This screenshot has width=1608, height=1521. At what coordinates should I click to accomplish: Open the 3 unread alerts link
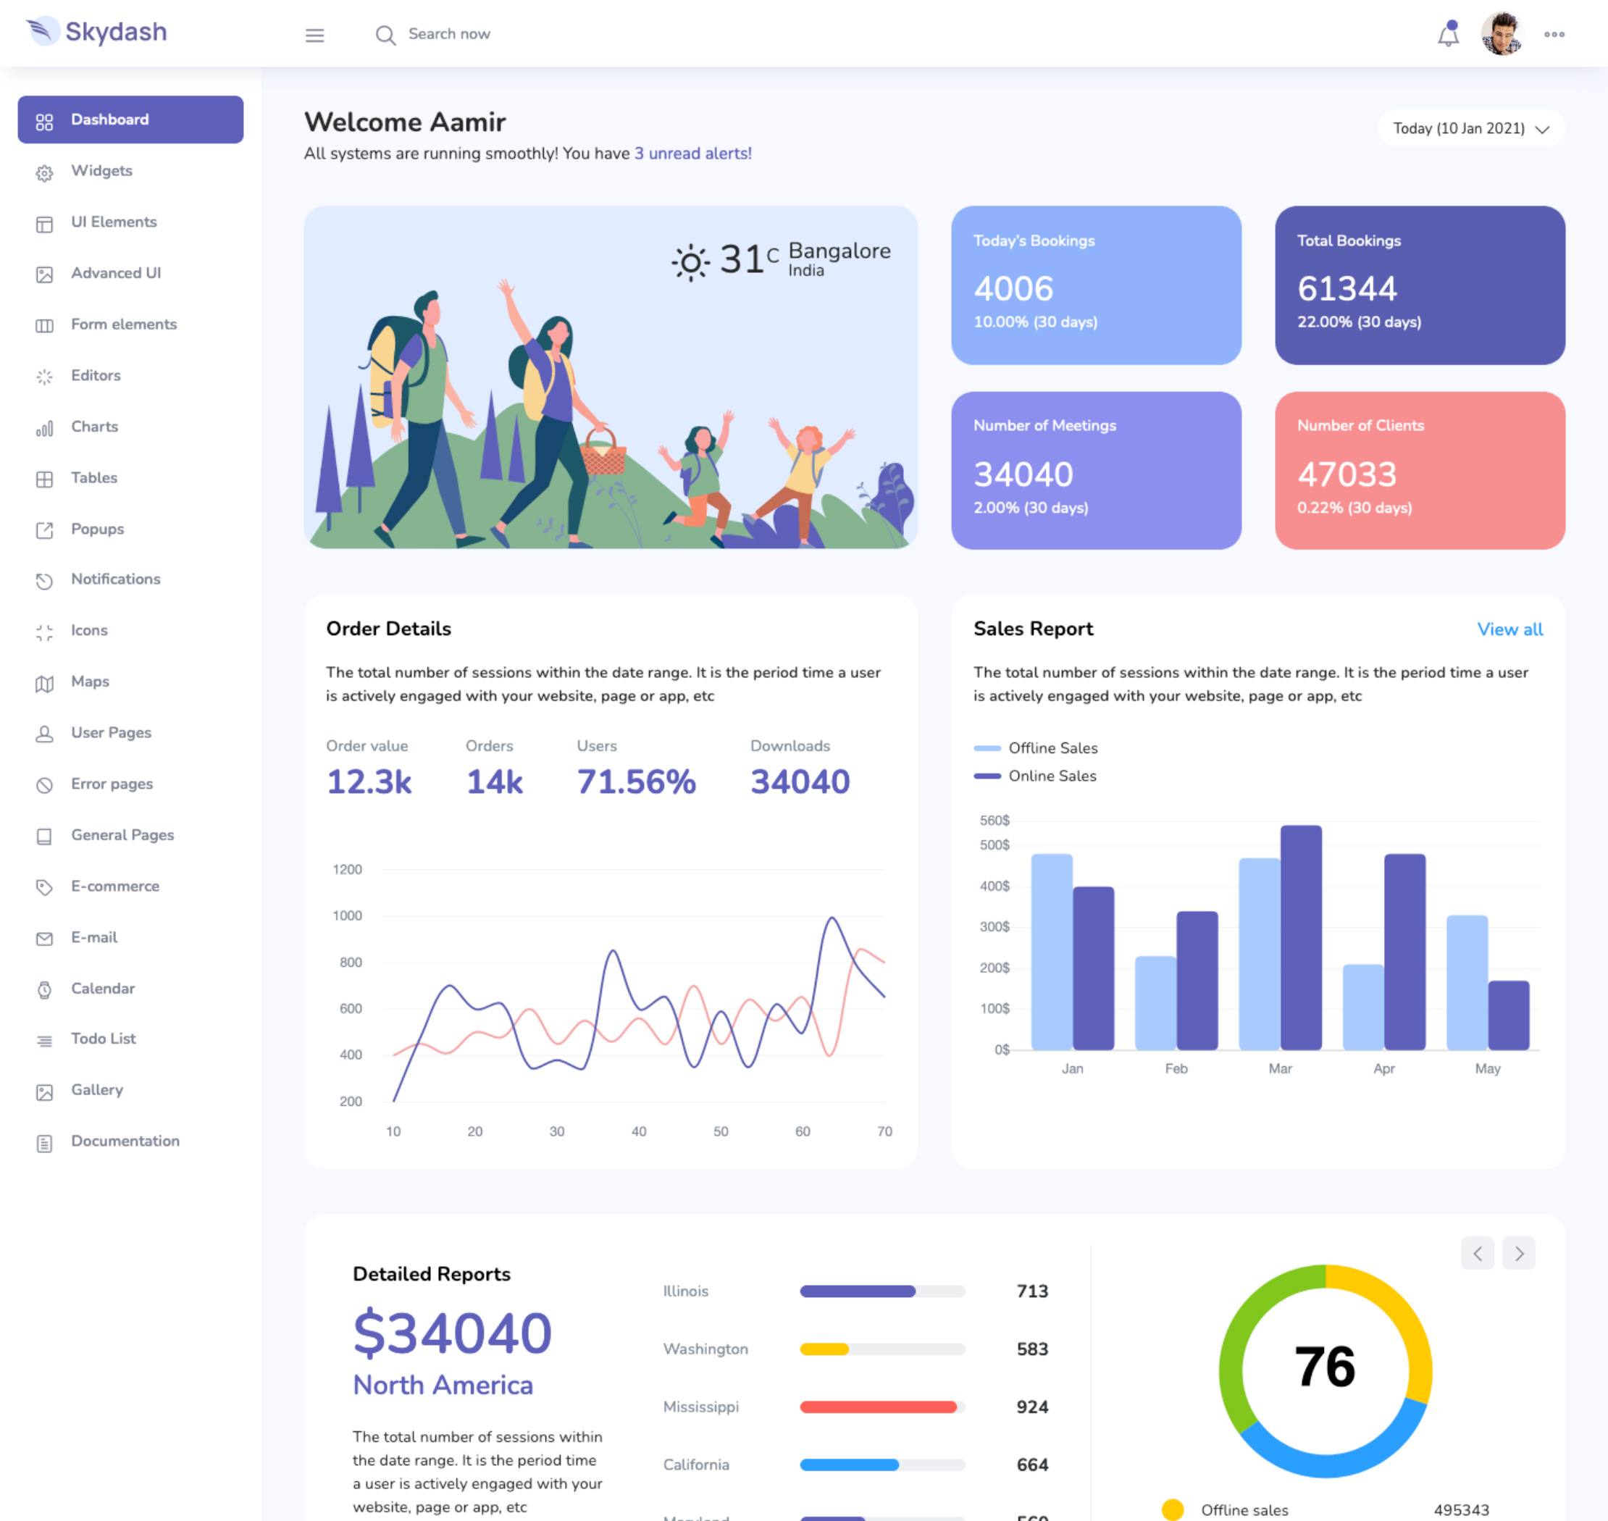[692, 154]
